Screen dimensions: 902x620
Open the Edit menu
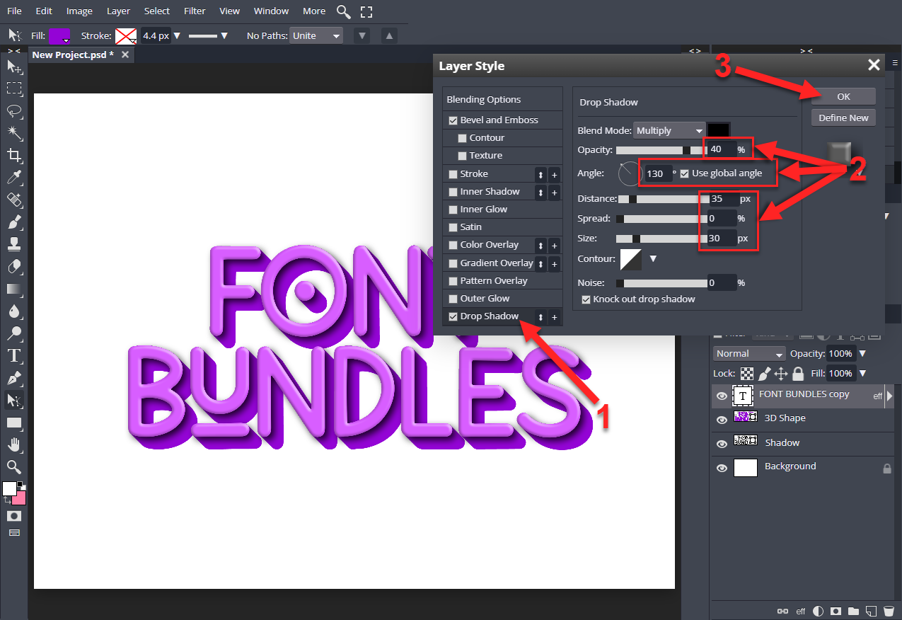tap(44, 11)
